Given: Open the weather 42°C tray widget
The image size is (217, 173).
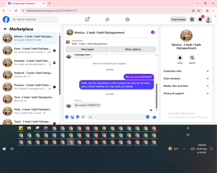Looking at the screenshot, I should click(174, 149).
